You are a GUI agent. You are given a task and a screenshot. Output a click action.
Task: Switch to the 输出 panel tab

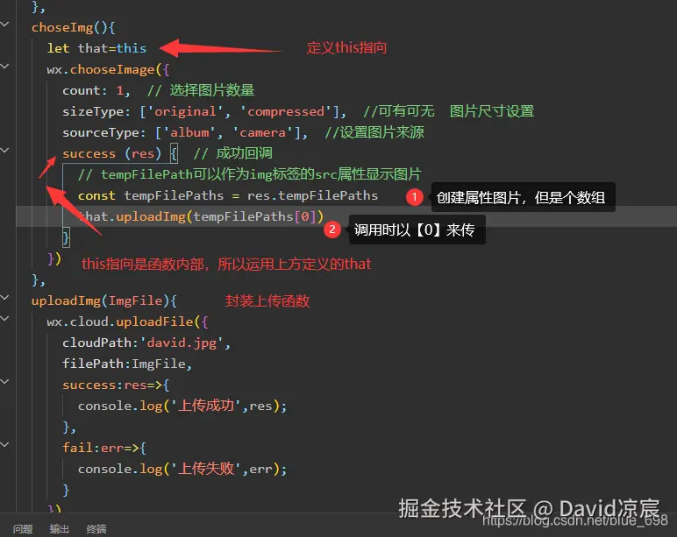[60, 529]
